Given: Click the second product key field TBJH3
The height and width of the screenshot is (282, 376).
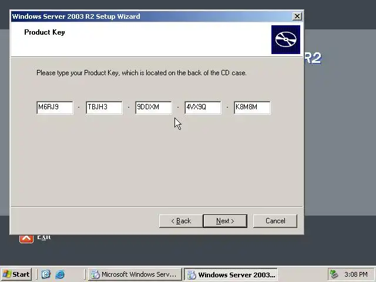Looking at the screenshot, I should [x=105, y=108].
